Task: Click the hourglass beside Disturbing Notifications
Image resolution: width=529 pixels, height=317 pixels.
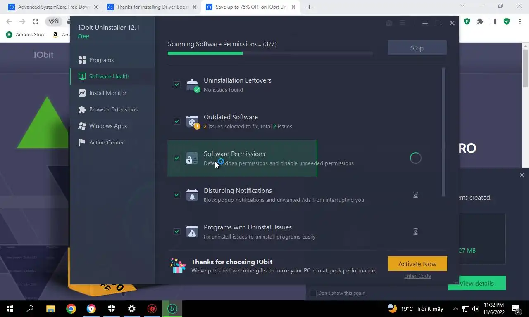Action: pyautogui.click(x=415, y=195)
